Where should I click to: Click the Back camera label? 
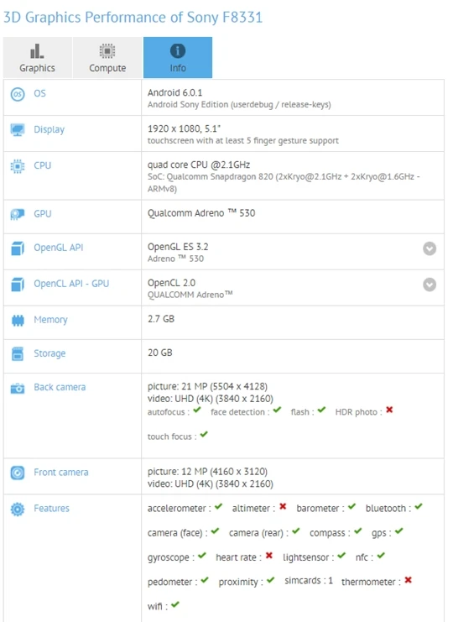click(60, 387)
